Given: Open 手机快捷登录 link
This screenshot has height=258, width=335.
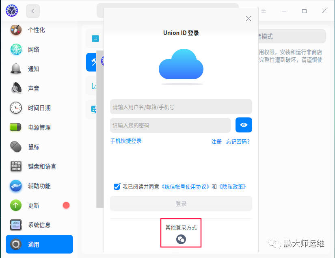Looking at the screenshot, I should coord(126,141).
